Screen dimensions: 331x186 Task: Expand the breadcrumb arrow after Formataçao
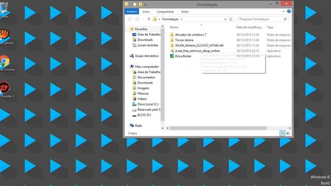coord(182,19)
